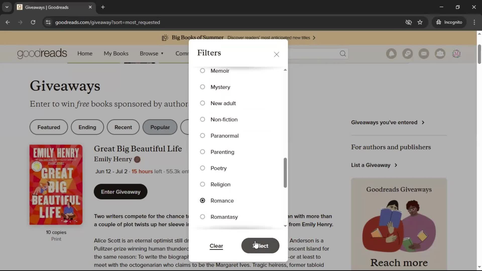Select the Memoir genre radio button
The height and width of the screenshot is (271, 482).
point(202,71)
